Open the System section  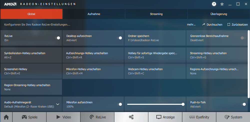point(233,117)
